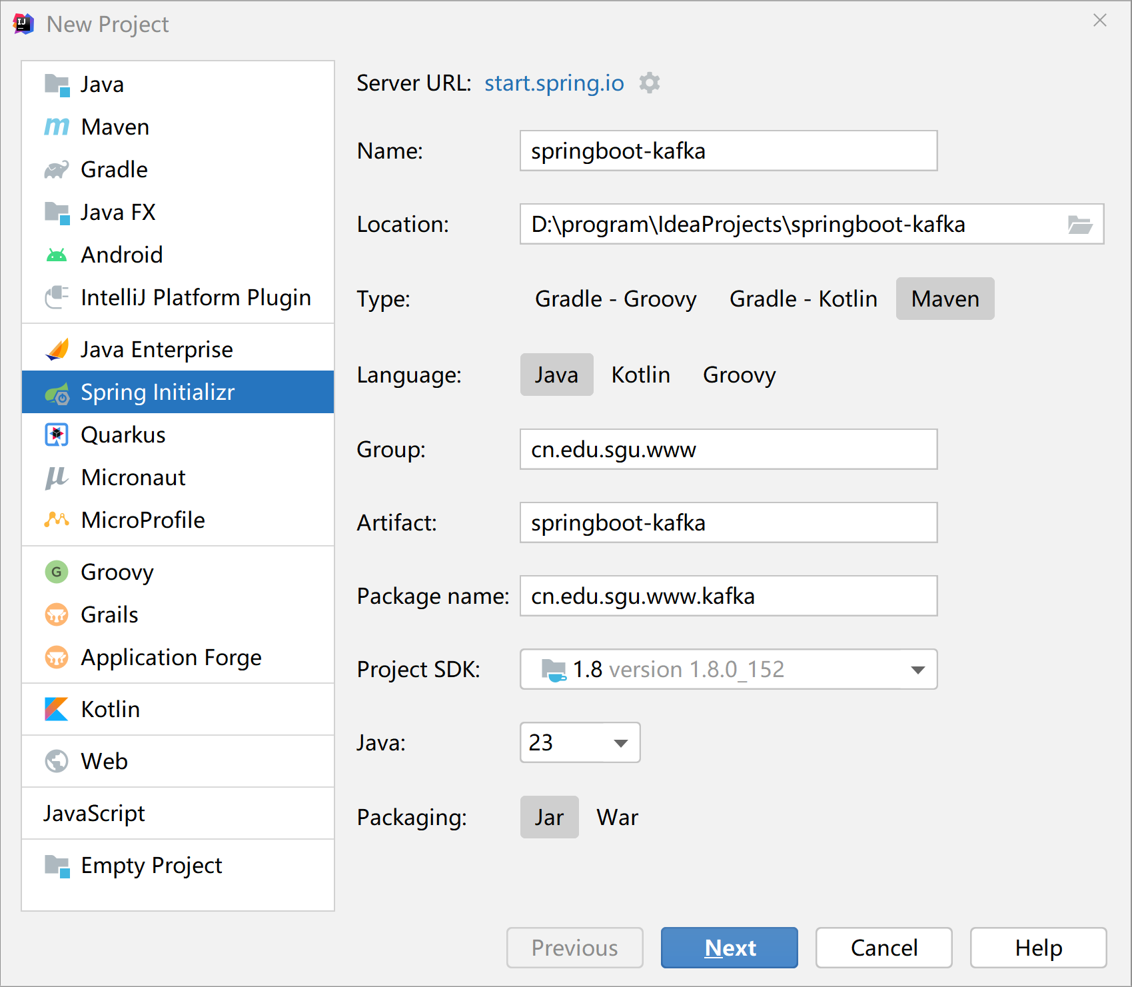Viewport: 1132px width, 987px height.
Task: Select Gradle in the project list
Action: (178, 169)
